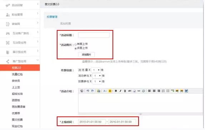205x130 pixels.
Task: Click the 展示型应用 sidebar icon
Action: (x=8, y=52)
